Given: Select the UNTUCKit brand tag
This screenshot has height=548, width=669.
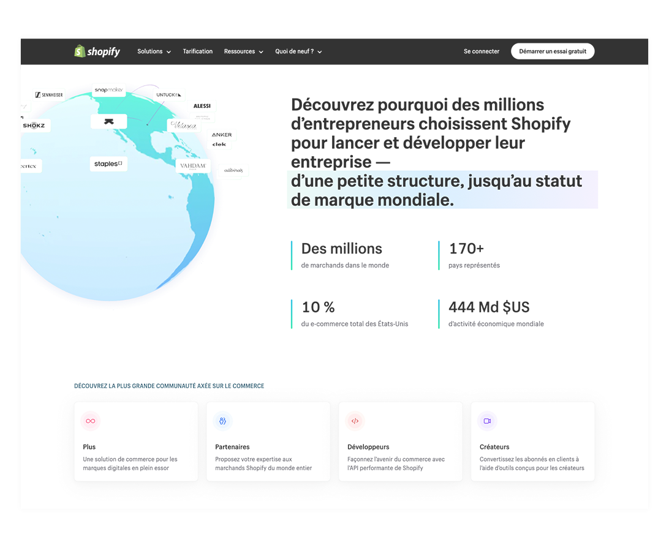Looking at the screenshot, I should tap(168, 95).
